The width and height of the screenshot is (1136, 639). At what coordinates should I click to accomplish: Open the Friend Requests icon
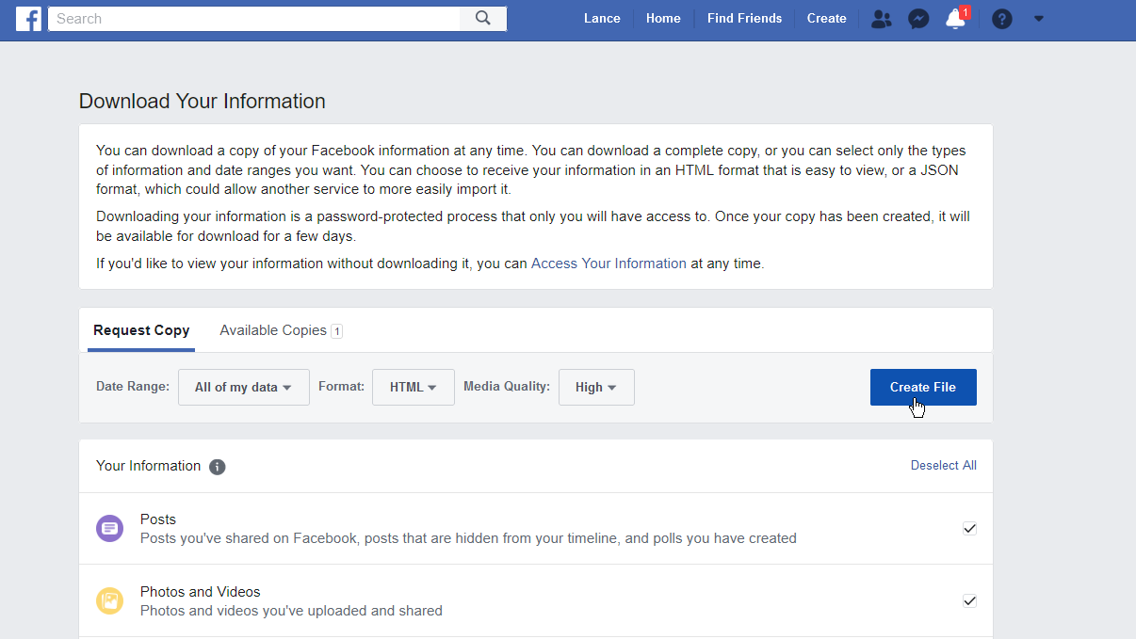881,19
